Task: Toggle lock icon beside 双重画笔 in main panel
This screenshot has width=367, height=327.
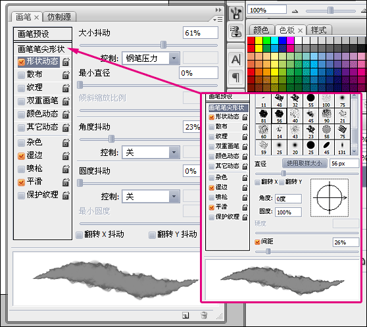Action: click(66, 101)
